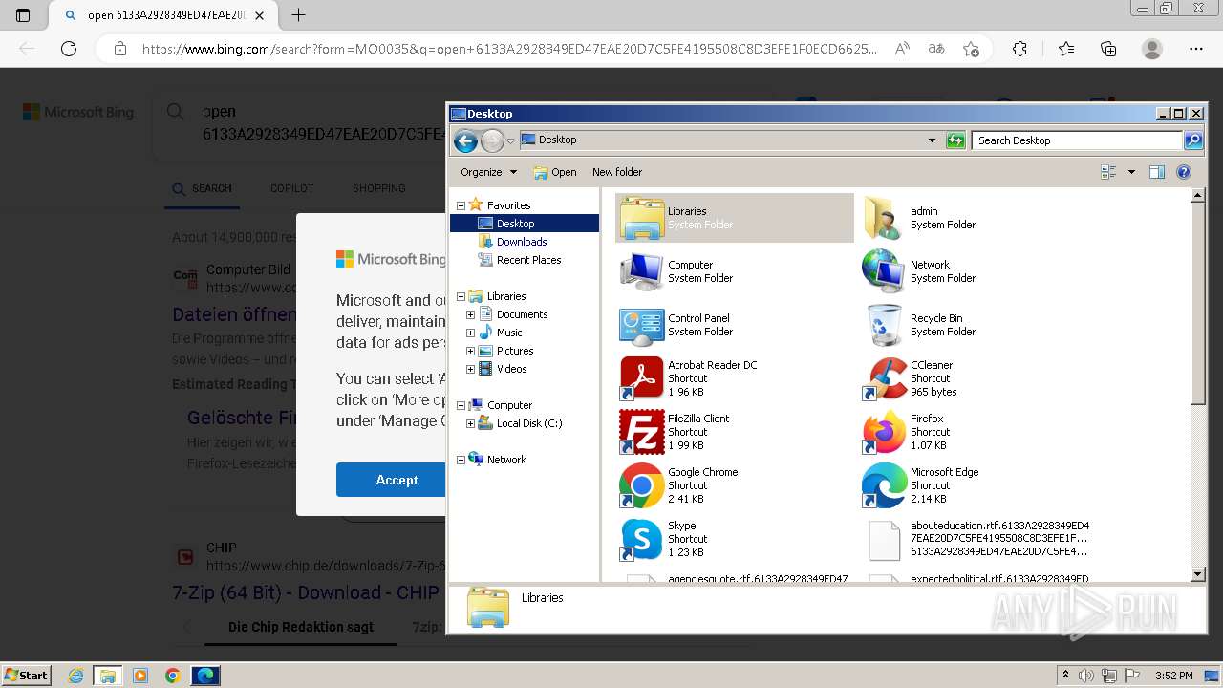Click New folder in Explorer toolbar

tap(617, 172)
